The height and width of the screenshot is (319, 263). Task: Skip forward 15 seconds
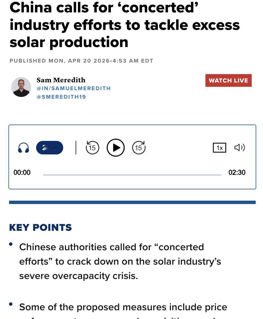(139, 148)
